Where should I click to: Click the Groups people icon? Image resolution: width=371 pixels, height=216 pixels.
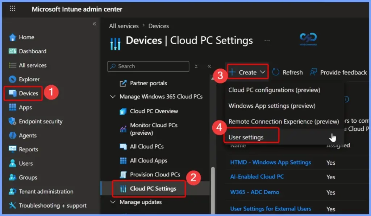pos(12,178)
